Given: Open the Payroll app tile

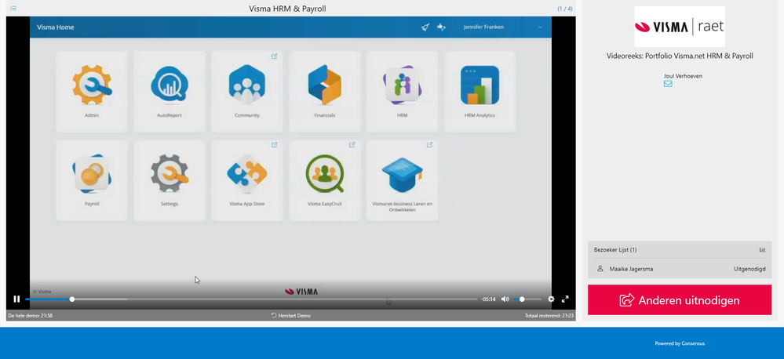Looking at the screenshot, I should pyautogui.click(x=92, y=180).
